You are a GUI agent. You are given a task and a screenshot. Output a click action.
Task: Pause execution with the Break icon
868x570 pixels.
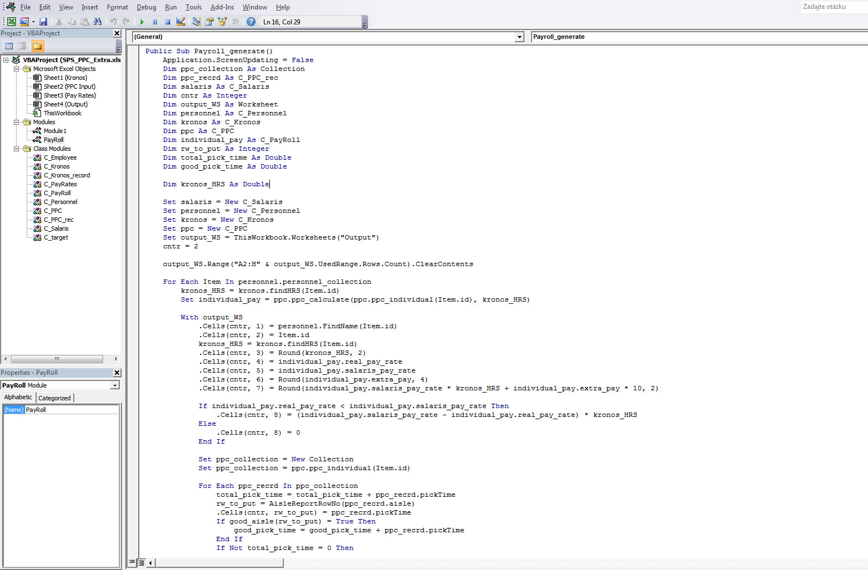155,22
